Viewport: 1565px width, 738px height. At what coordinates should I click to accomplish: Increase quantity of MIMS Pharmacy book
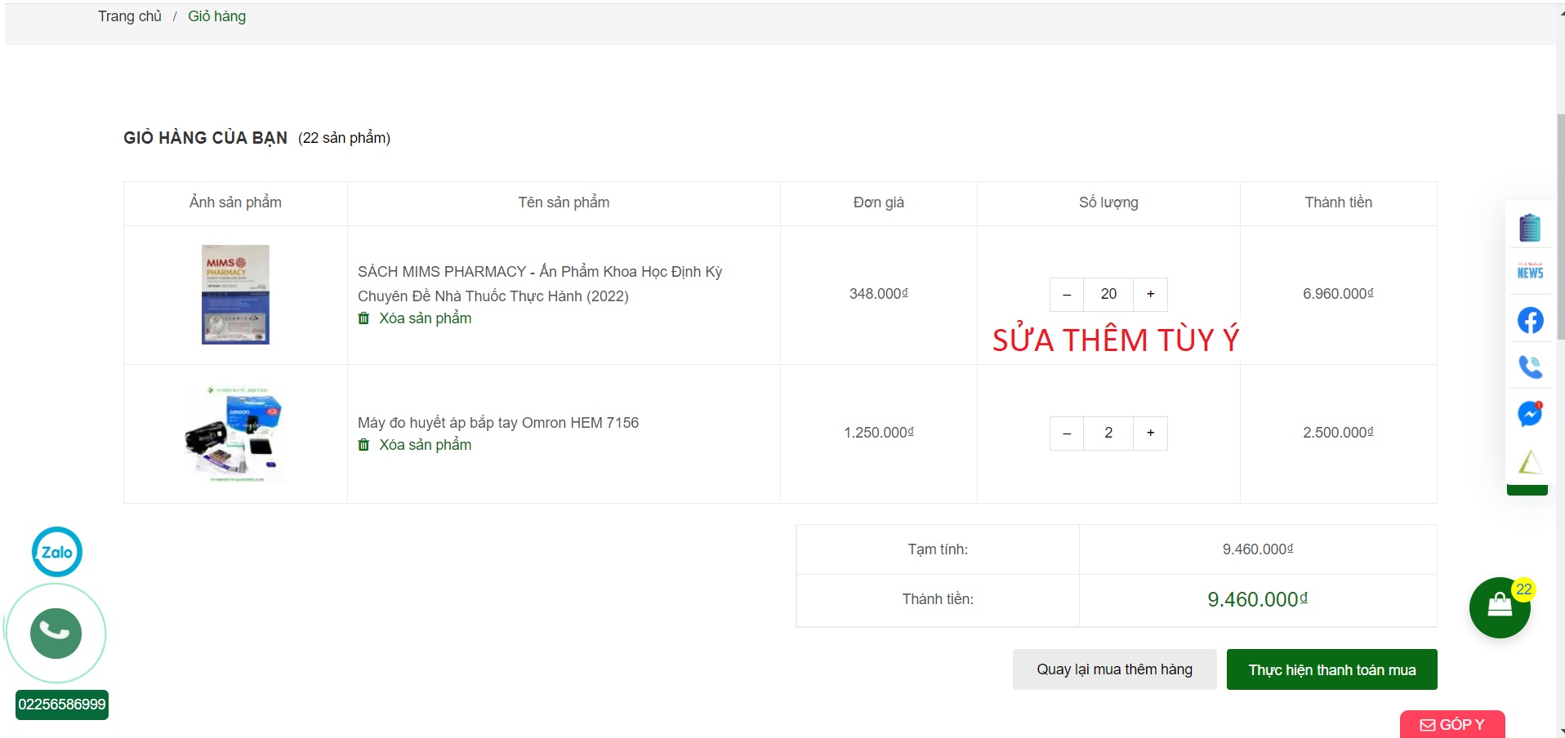click(x=1150, y=294)
